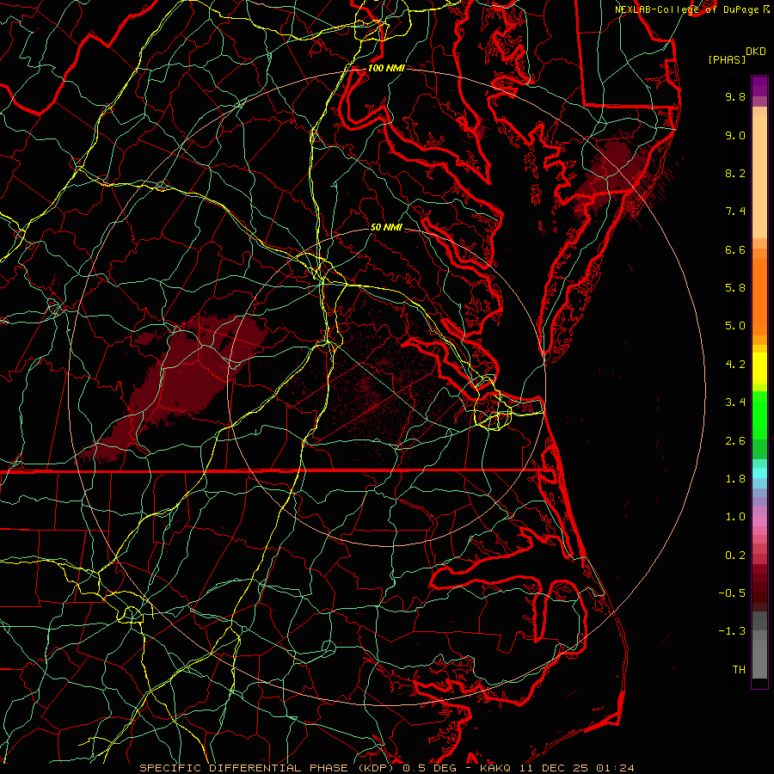Click the cyan segment of the color bar
The height and width of the screenshot is (774, 774).
tap(759, 473)
